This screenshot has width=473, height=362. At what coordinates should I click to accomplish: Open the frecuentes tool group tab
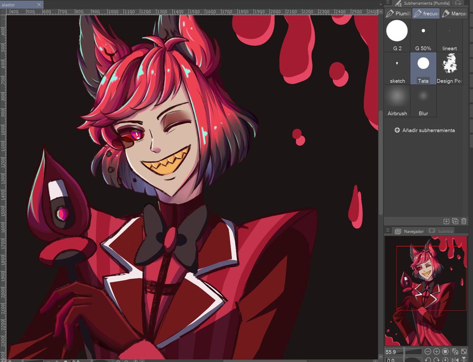pyautogui.click(x=426, y=14)
